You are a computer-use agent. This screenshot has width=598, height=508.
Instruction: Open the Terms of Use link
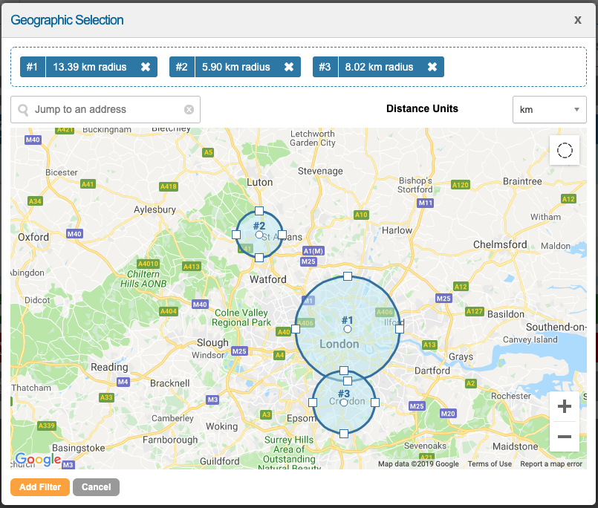490,463
